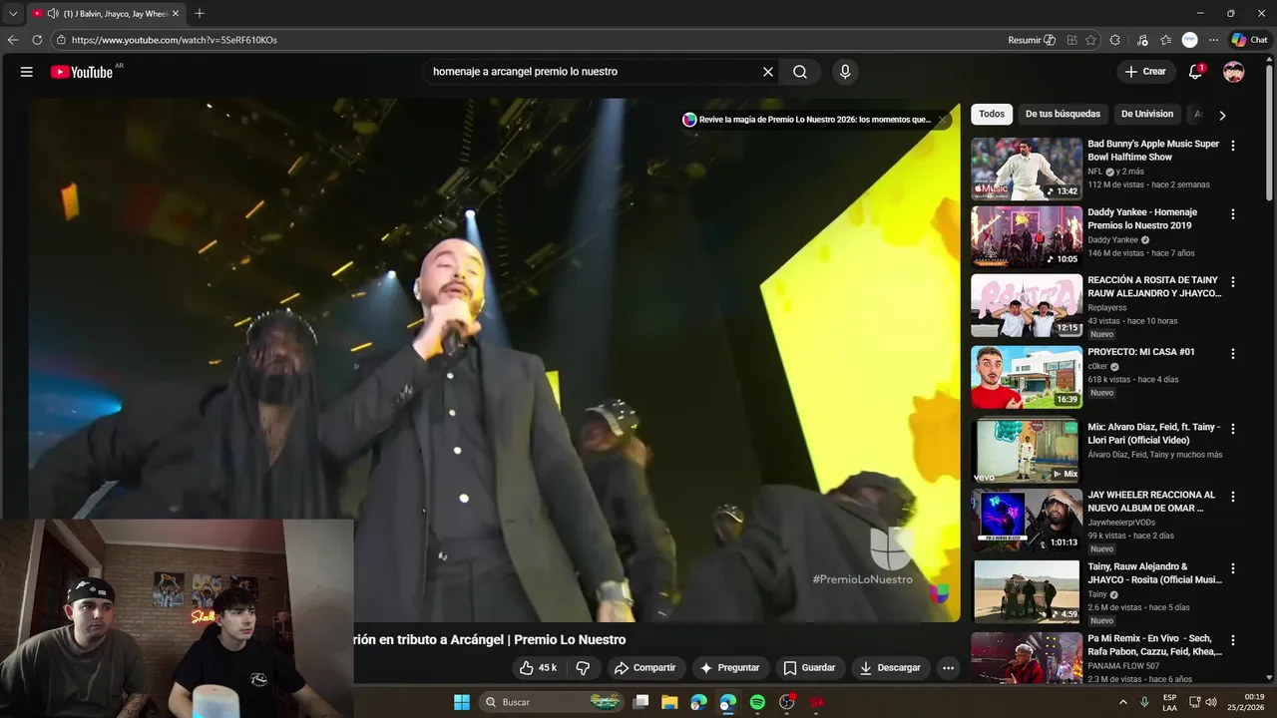This screenshot has width=1277, height=718.
Task: Show hidden system tray icons
Action: click(x=1123, y=702)
